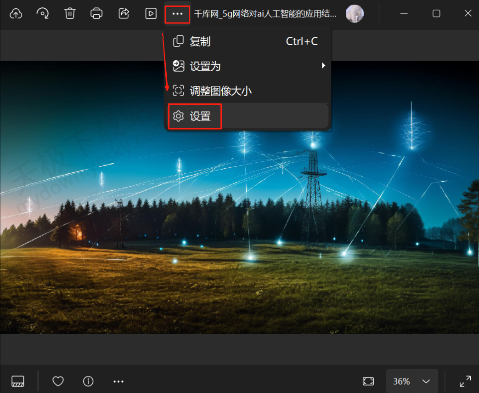Select the Copy (复制) menu entry
The height and width of the screenshot is (393, 479).
[x=248, y=41]
